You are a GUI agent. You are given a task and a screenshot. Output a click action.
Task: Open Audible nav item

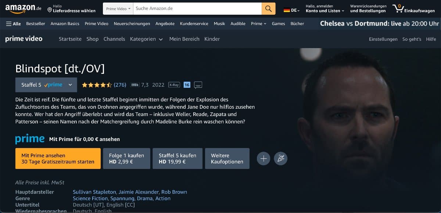238,24
